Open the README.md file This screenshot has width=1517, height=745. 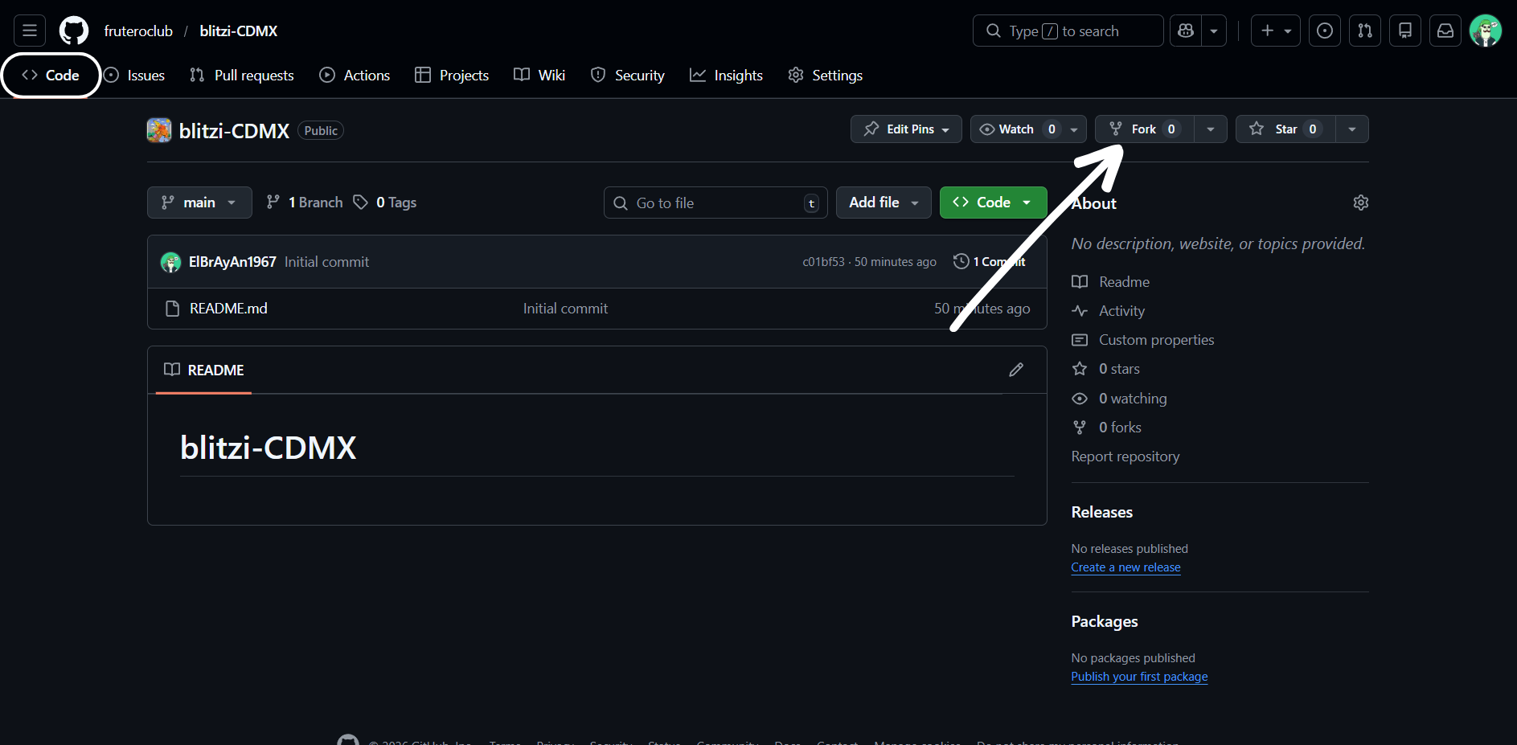coord(228,309)
